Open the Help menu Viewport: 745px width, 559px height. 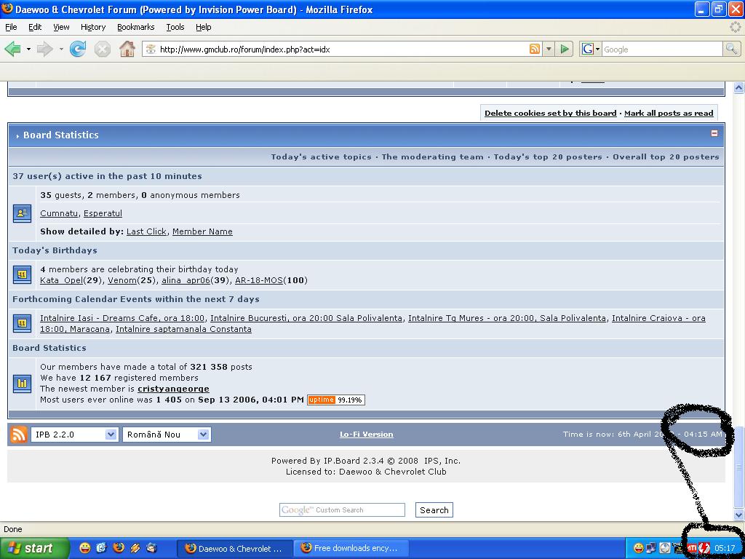coord(204,27)
